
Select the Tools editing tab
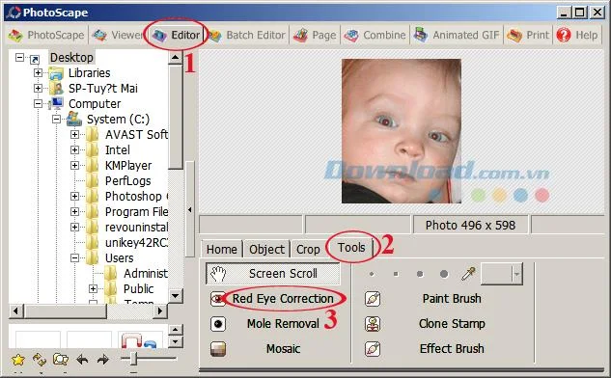click(351, 248)
